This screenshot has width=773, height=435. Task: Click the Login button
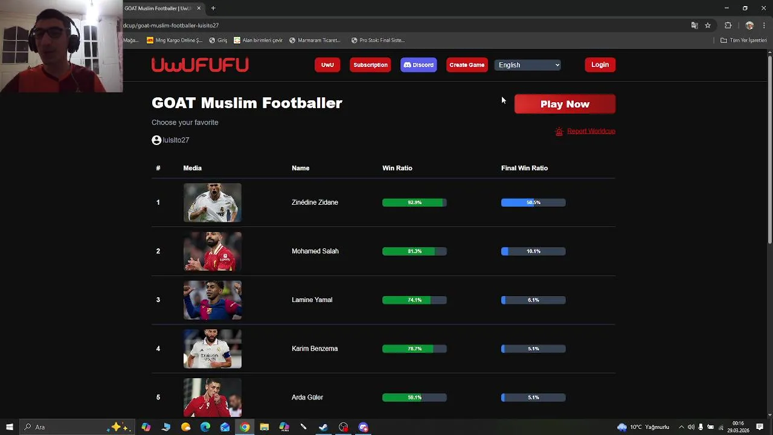pyautogui.click(x=600, y=65)
